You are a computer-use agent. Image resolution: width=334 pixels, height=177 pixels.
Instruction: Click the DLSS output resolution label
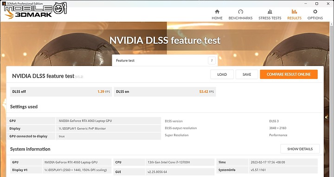(x=180, y=128)
